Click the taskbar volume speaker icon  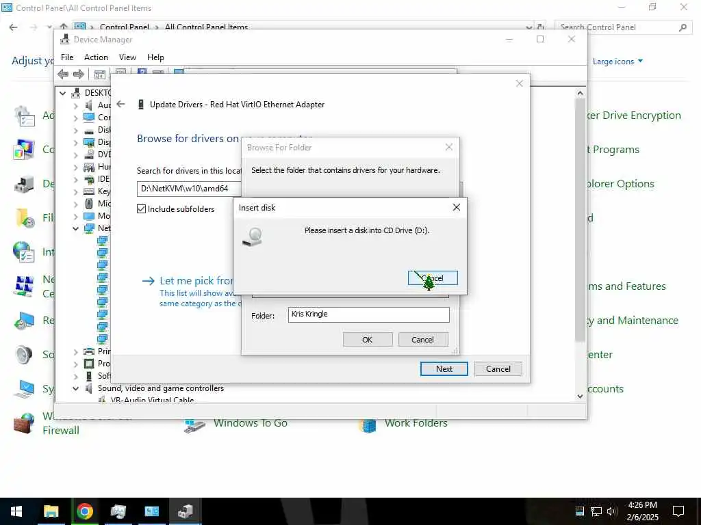(x=611, y=511)
